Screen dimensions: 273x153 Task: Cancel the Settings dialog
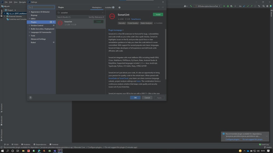pyautogui.click(x=147, y=98)
